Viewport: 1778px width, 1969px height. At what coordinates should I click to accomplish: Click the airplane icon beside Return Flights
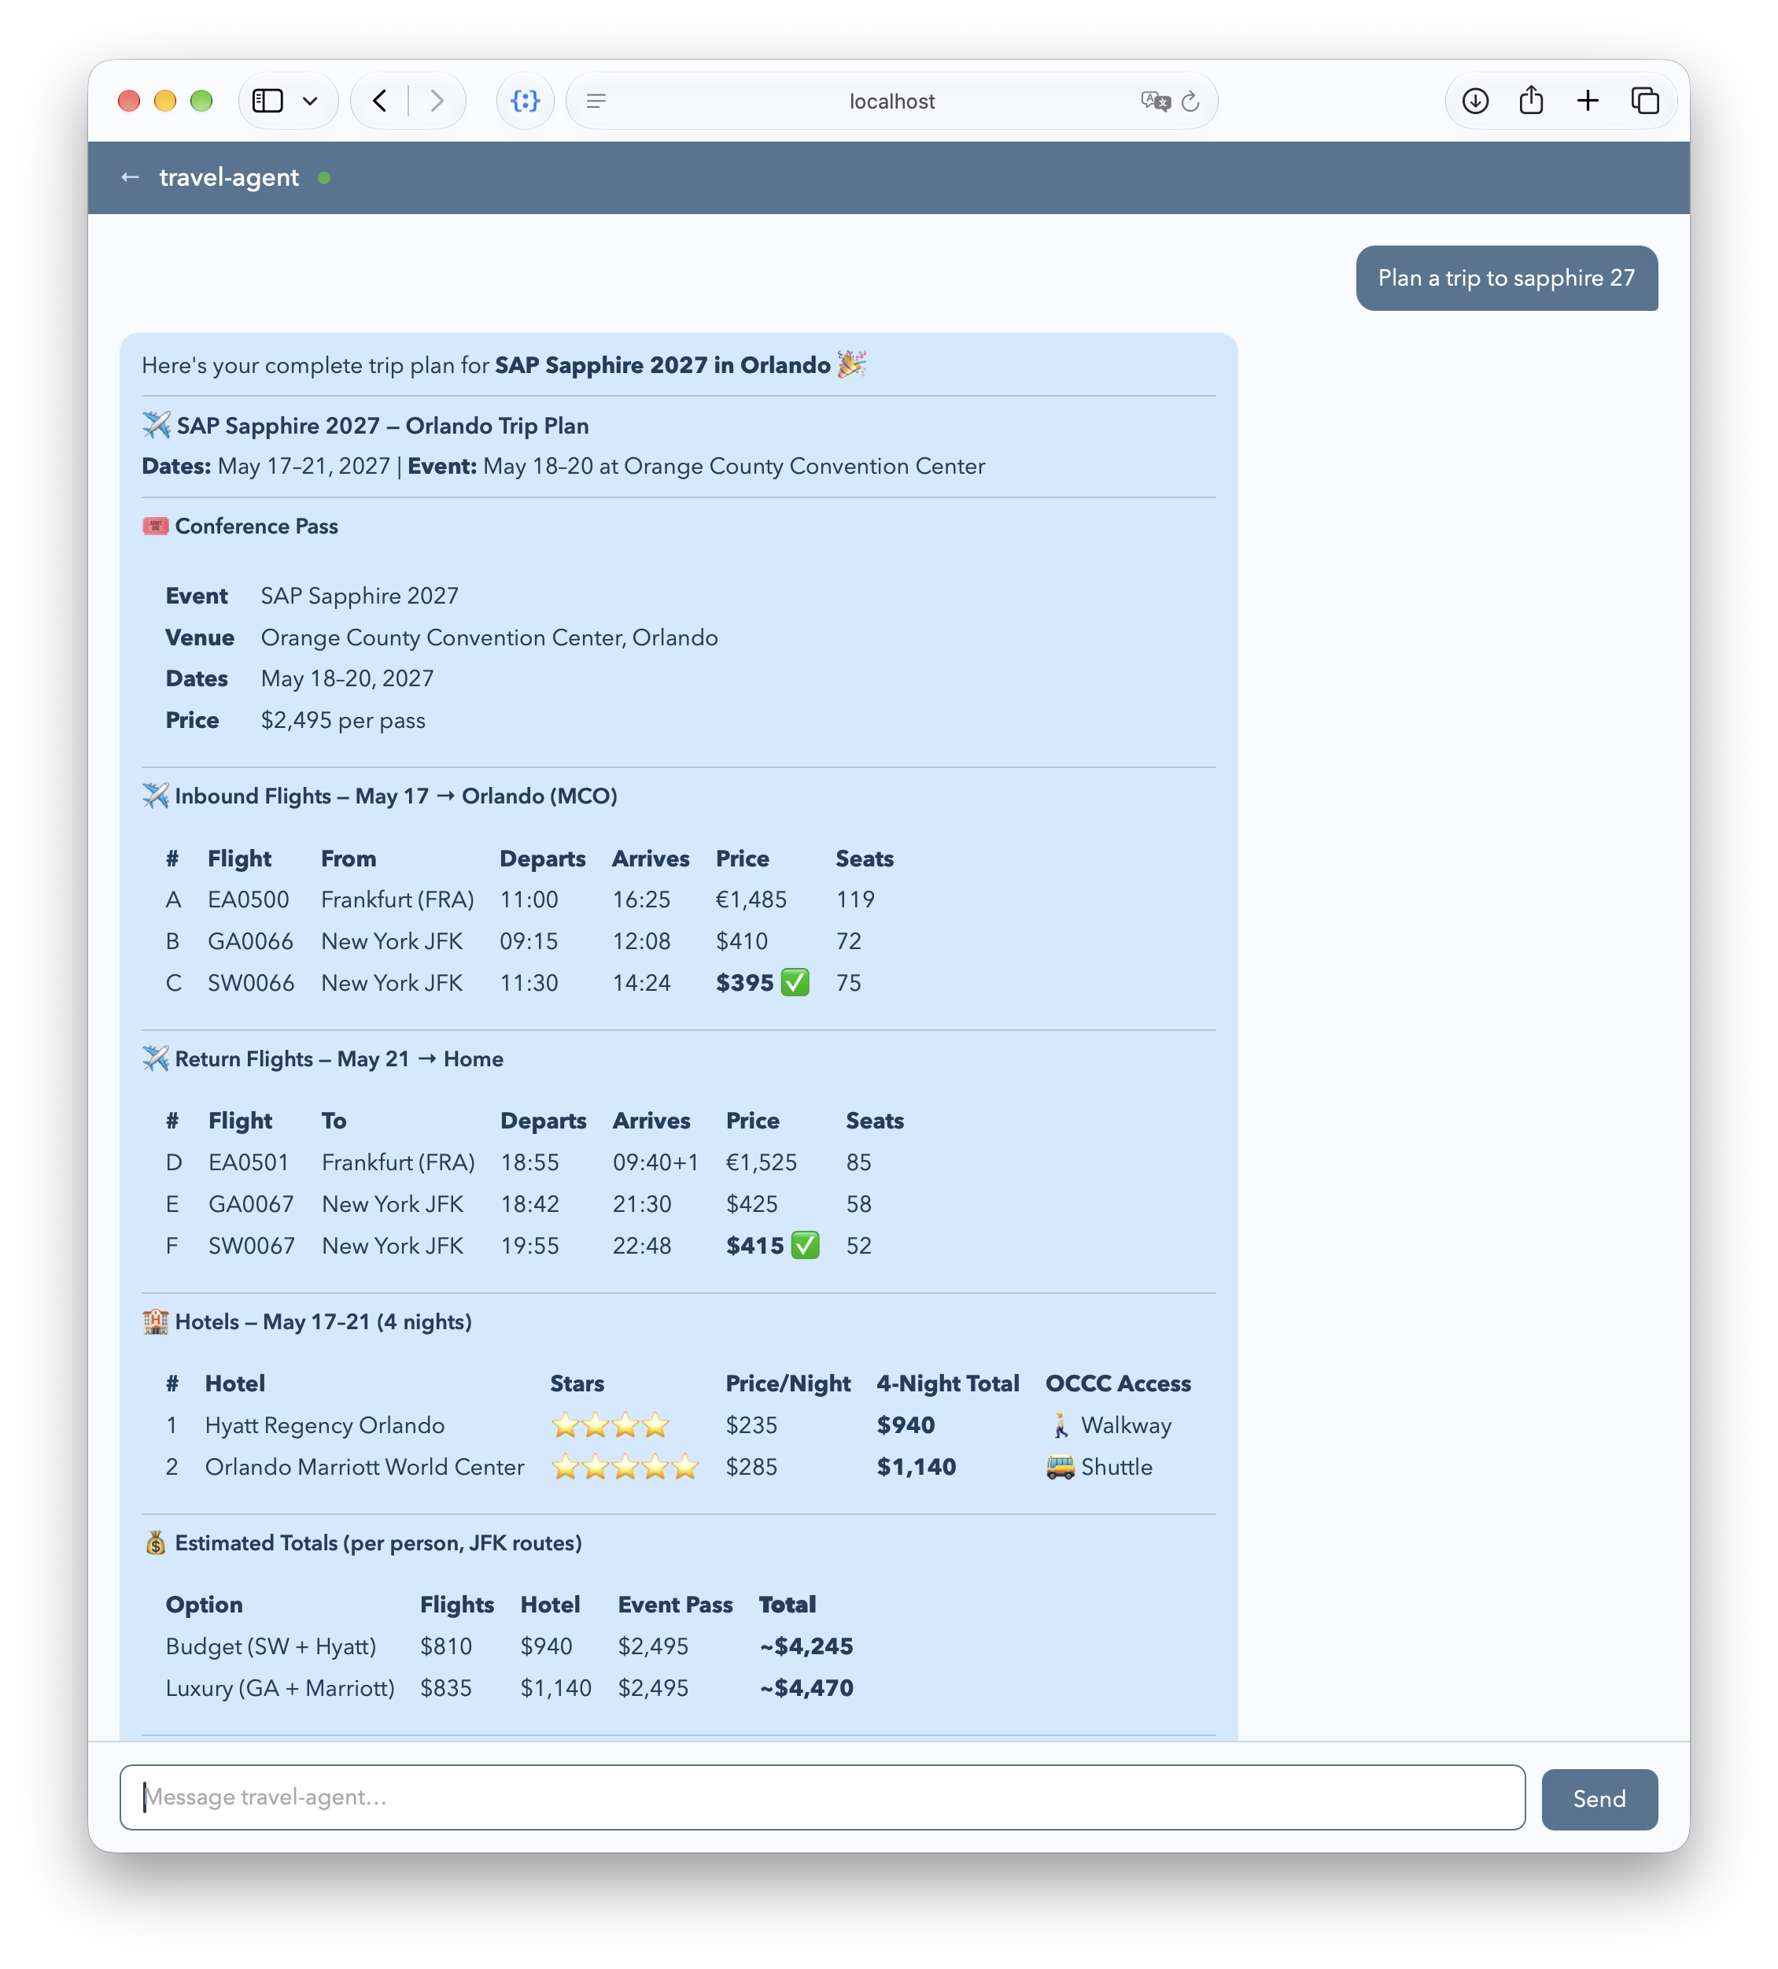click(x=155, y=1058)
